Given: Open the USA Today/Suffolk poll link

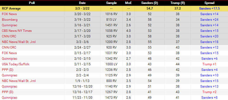Looking at the screenshot, I should tap(15, 64).
